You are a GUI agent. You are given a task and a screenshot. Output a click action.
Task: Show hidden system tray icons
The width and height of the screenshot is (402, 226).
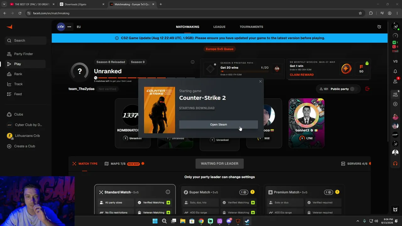point(357,221)
